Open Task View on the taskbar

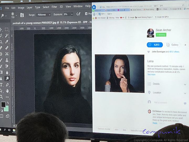9,130
